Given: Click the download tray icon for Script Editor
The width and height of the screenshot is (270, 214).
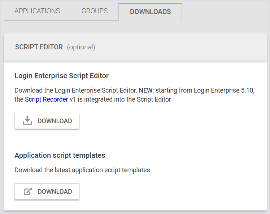Looking at the screenshot, I should [27, 121].
